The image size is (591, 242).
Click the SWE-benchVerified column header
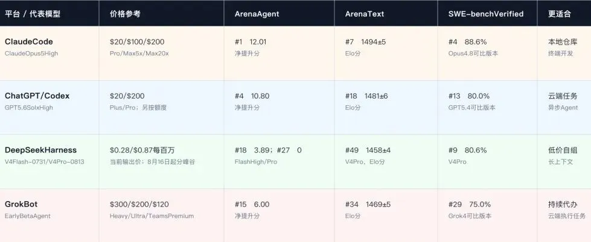[486, 14]
